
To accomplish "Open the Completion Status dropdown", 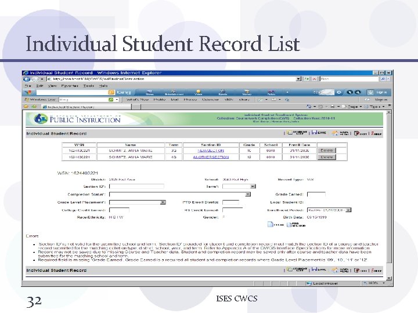I will (x=248, y=194).
